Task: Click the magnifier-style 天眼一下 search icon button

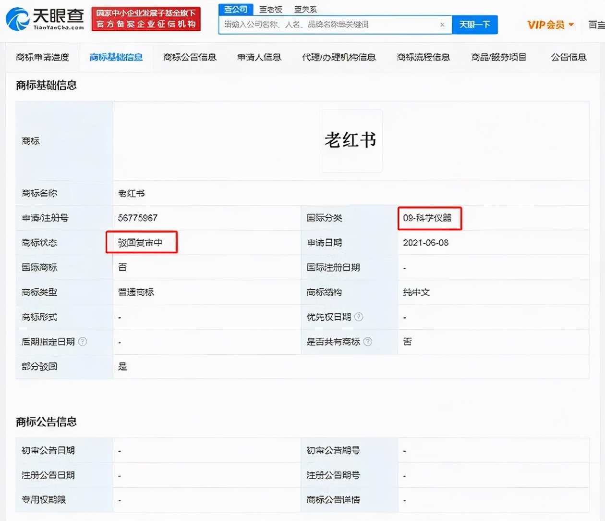Action: 475,25
